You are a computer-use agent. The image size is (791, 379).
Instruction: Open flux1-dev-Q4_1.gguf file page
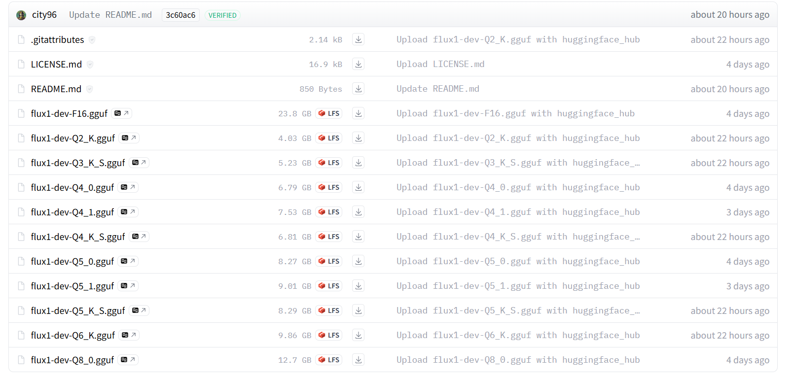pyautogui.click(x=72, y=212)
